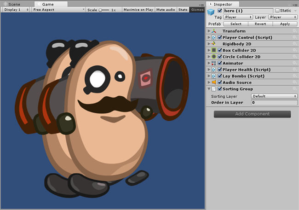Uncheck the Lay Bombs script component
Viewport: 299px width, 210px height.
point(220,76)
